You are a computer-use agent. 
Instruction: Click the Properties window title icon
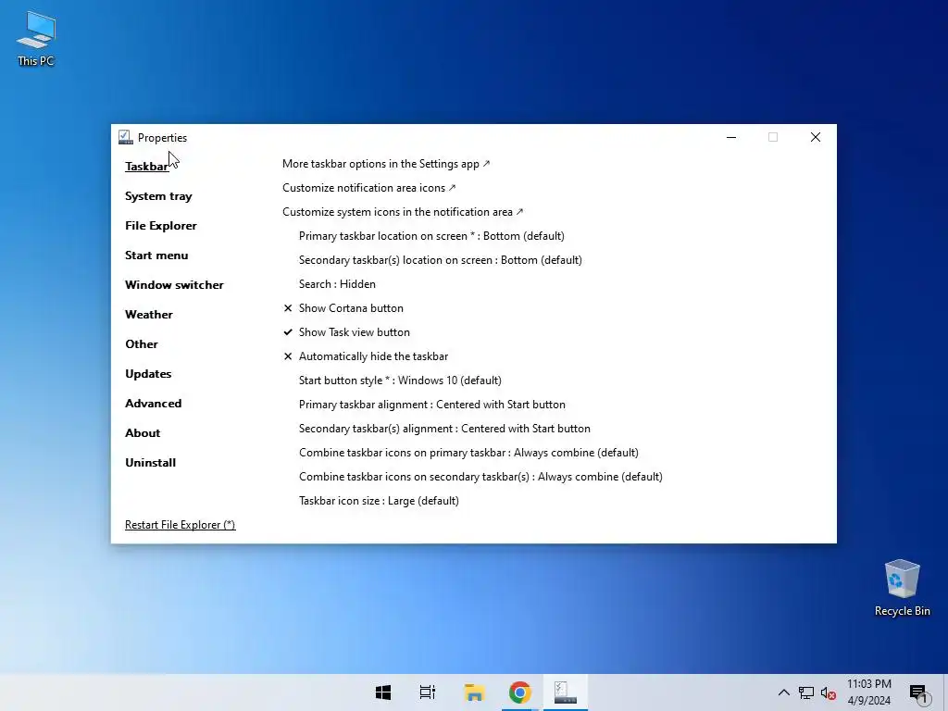point(125,137)
